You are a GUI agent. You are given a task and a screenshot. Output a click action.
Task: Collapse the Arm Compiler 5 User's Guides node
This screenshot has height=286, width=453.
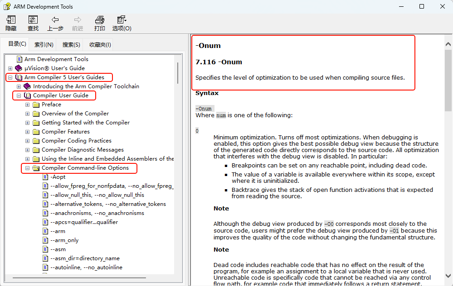pyautogui.click(x=10, y=77)
